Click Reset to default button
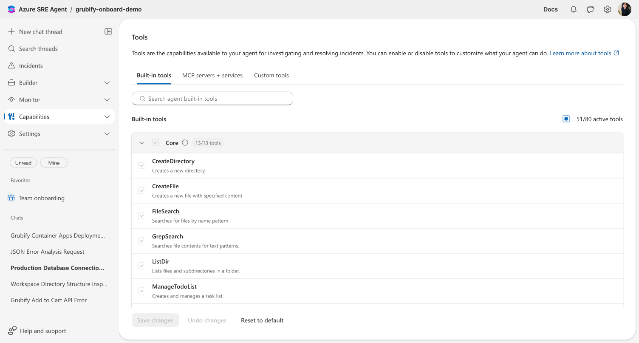Image resolution: width=639 pixels, height=343 pixels. point(262,320)
